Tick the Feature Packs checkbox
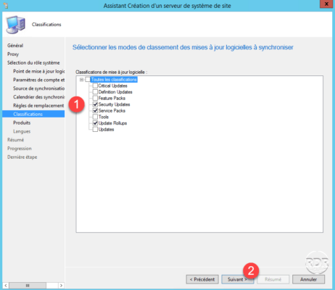This screenshot has width=335, height=290. click(x=95, y=98)
